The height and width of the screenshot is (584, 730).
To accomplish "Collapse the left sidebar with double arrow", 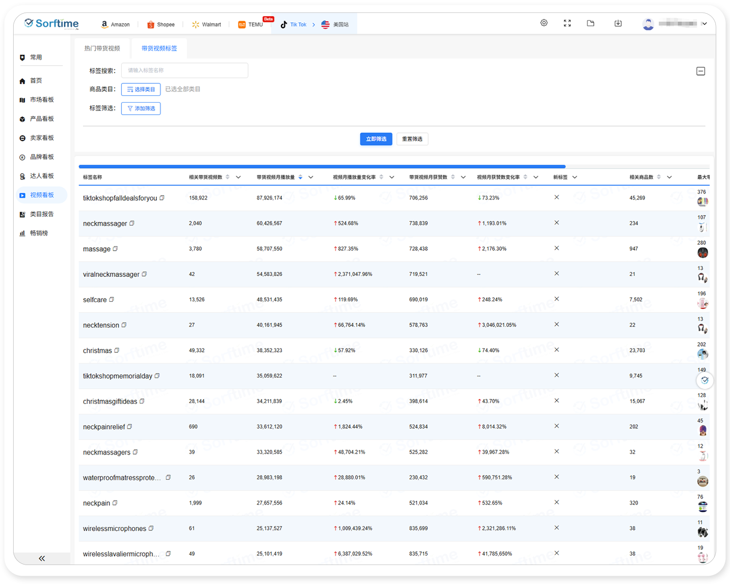I will coord(42,558).
